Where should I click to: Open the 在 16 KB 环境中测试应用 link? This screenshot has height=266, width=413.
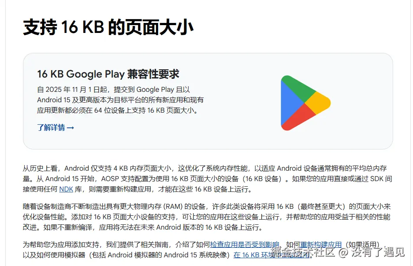(272, 255)
